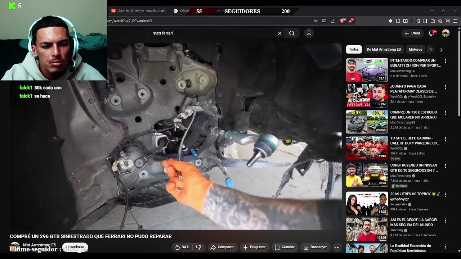Open options for CECOT cárcel video
461x259 pixels.
point(446,221)
